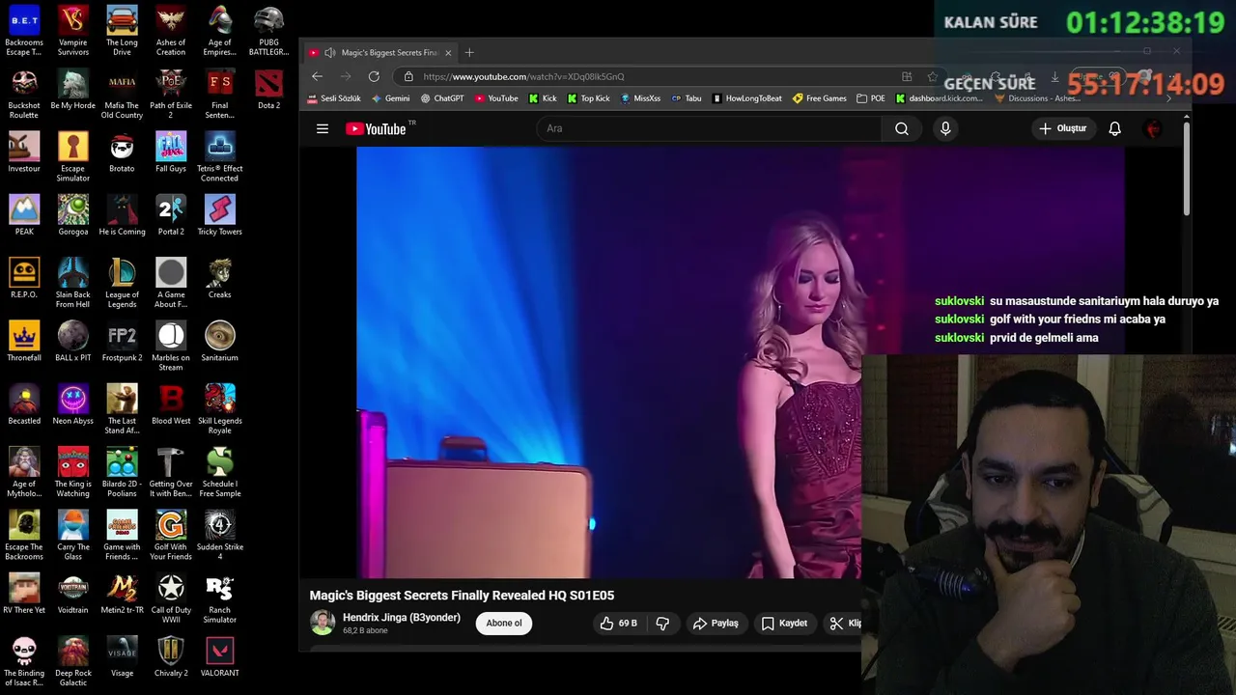This screenshot has height=695, width=1236.
Task: Open The Binding of Isaac desktop icon
Action: (x=24, y=662)
